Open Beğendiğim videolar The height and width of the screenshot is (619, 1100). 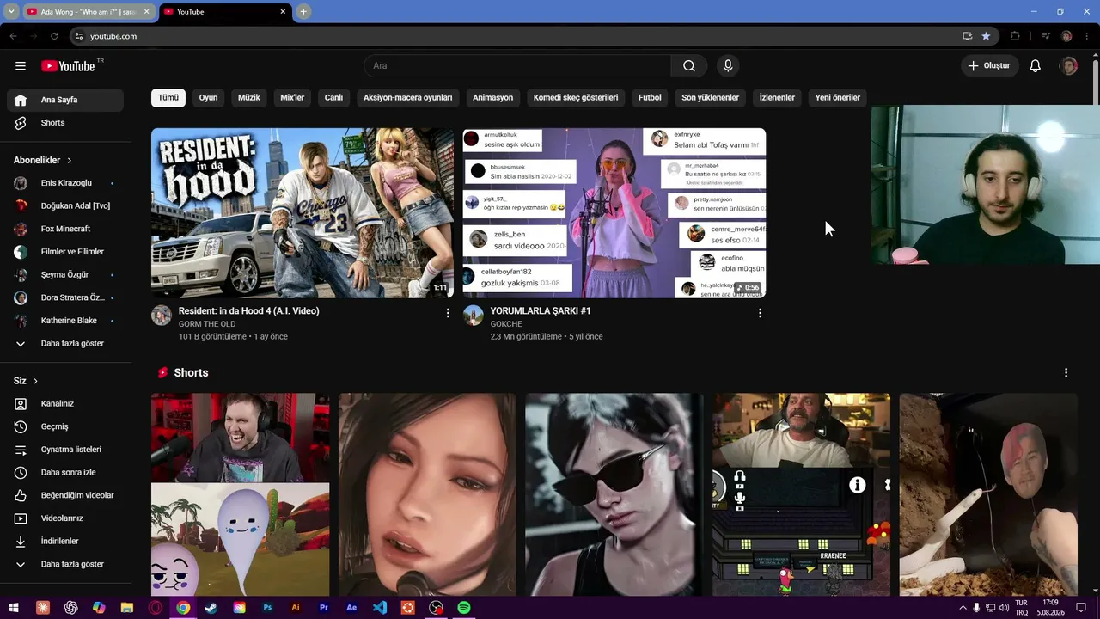click(65, 495)
